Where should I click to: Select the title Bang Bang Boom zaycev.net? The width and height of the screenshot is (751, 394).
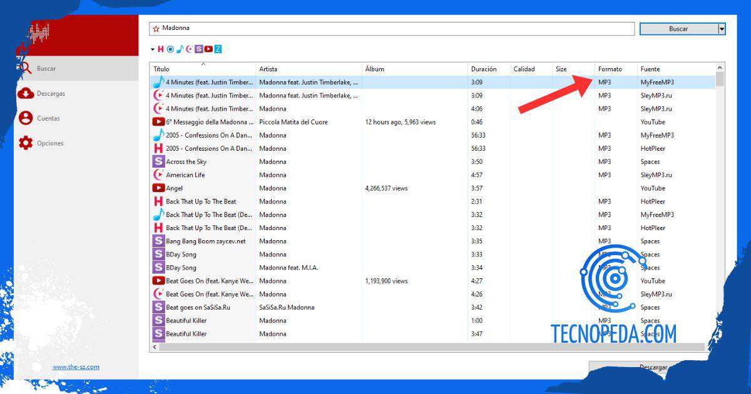click(x=206, y=241)
